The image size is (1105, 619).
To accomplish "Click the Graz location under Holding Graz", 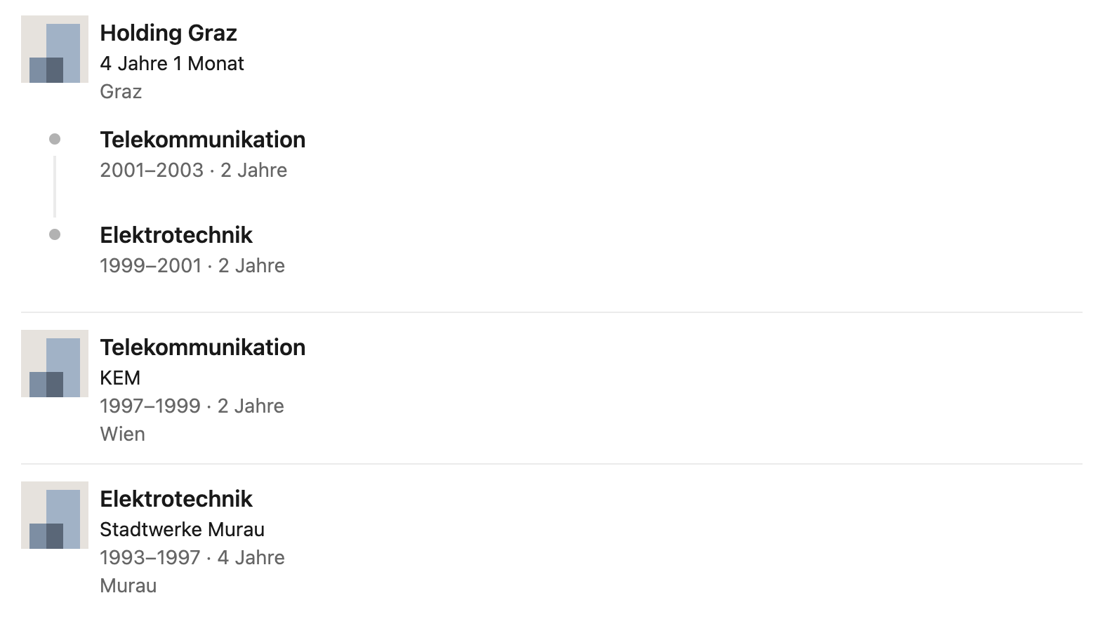I will click(x=121, y=91).
